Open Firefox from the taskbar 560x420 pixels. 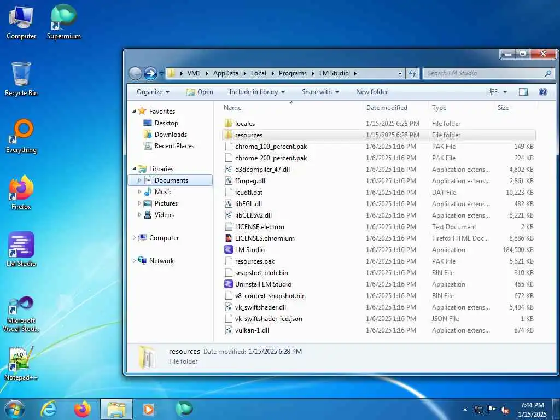(82, 409)
